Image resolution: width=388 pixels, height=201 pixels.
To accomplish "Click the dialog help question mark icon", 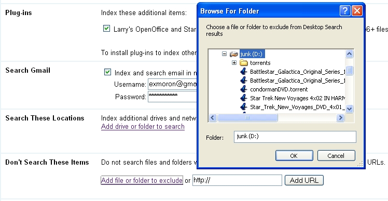I will (345, 11).
